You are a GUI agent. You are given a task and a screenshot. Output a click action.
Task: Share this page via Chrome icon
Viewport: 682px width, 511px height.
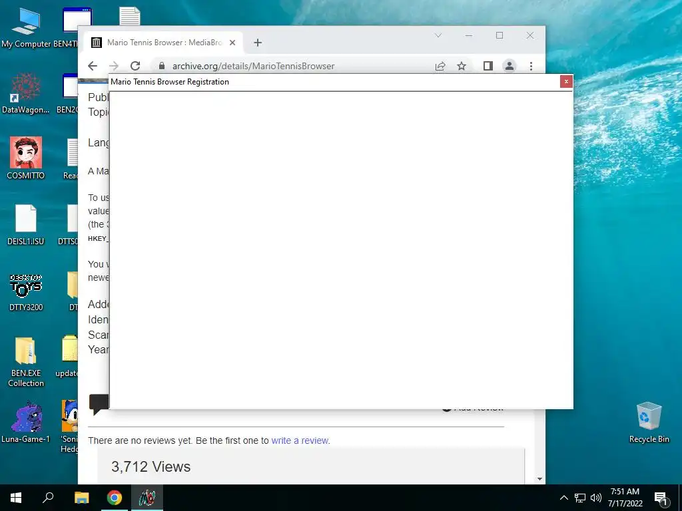[440, 66]
